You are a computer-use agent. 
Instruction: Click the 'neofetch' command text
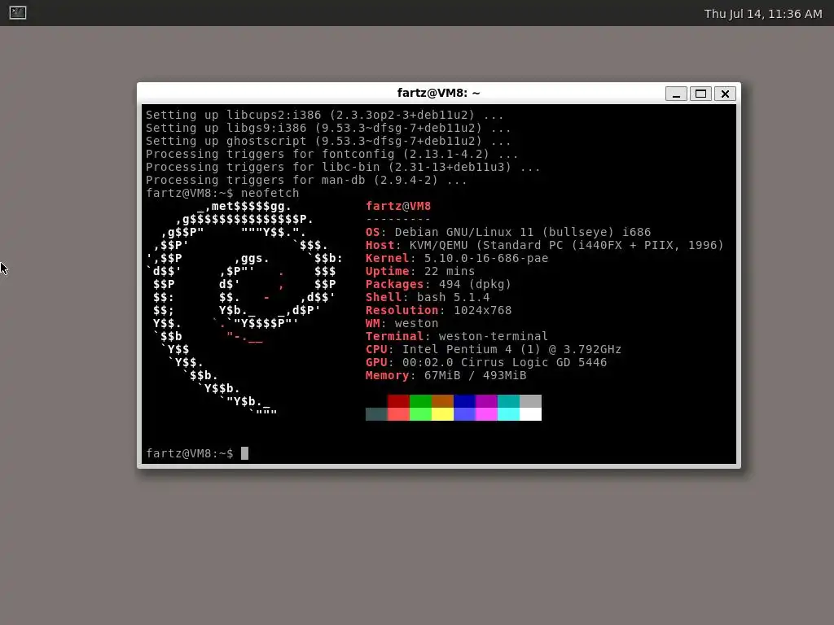coord(270,193)
